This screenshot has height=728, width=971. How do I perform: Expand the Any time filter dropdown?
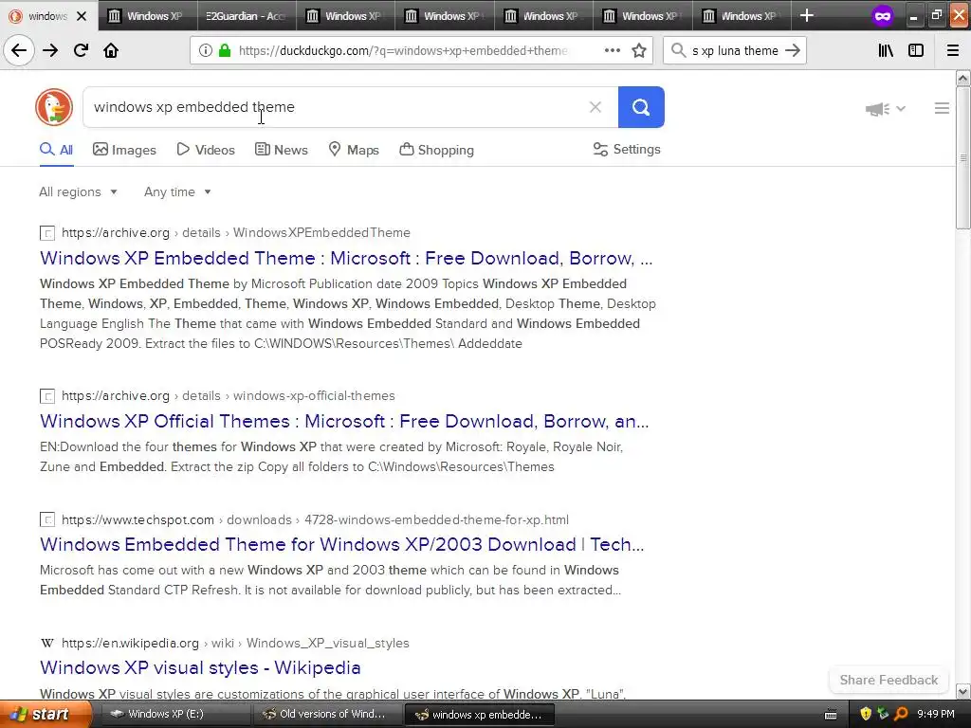(177, 191)
